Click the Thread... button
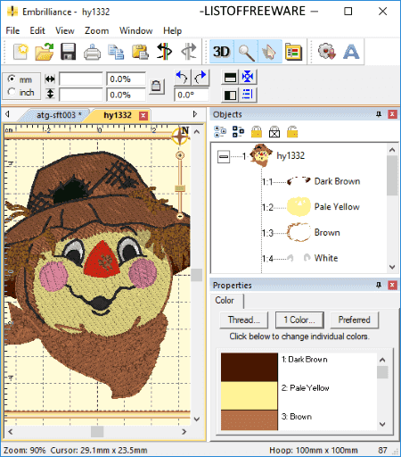This screenshot has height=457, width=401. point(244,320)
